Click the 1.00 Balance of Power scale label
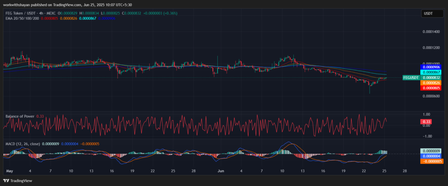 click(x=426, y=114)
